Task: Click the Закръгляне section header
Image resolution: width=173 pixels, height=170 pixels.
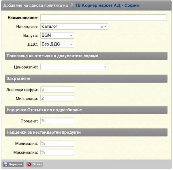Action: tap(86, 79)
